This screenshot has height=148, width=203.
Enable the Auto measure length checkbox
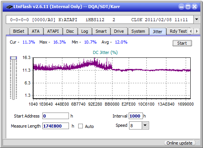[81, 126]
